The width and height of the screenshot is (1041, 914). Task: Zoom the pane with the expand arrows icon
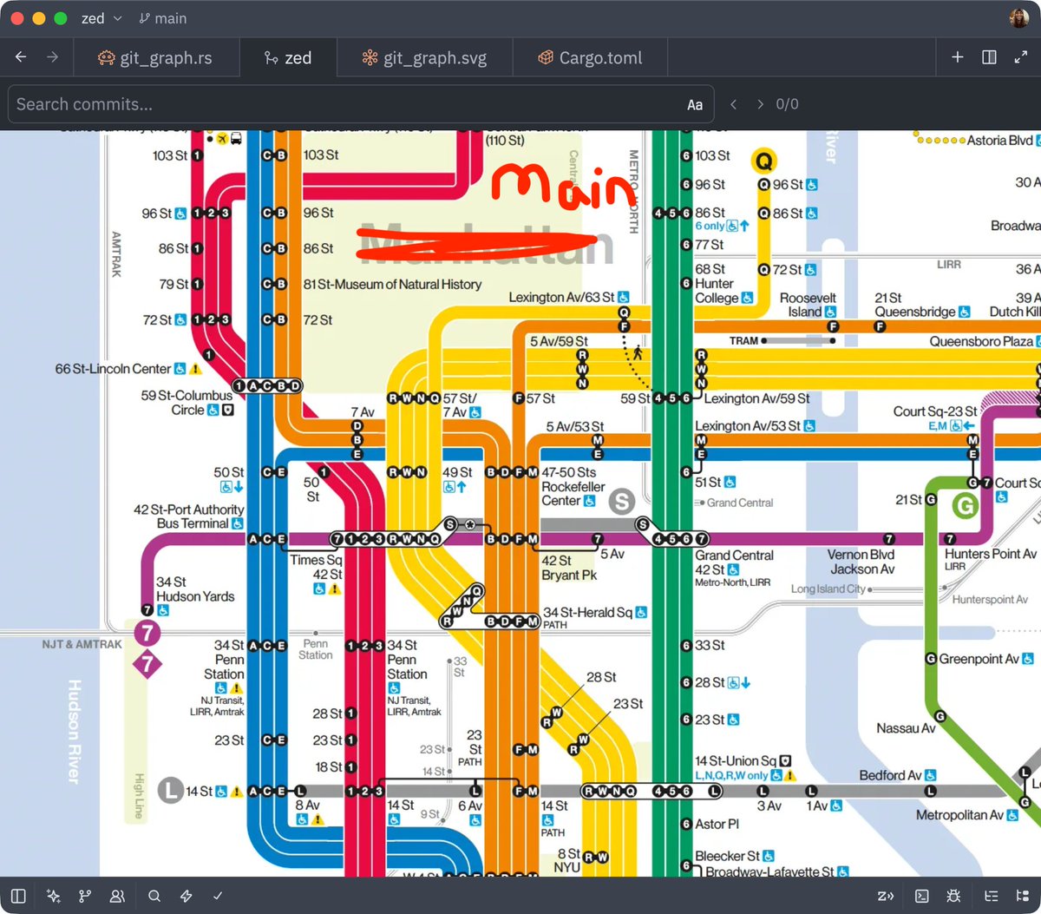click(x=1021, y=57)
